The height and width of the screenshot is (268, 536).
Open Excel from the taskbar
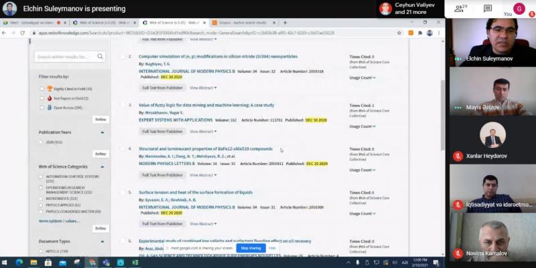135,263
